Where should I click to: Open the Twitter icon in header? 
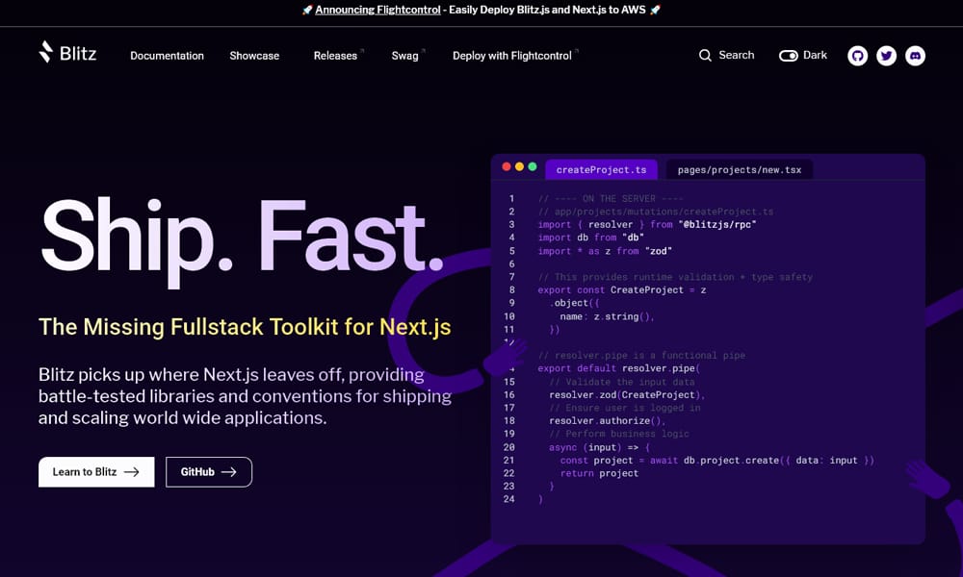(x=886, y=56)
